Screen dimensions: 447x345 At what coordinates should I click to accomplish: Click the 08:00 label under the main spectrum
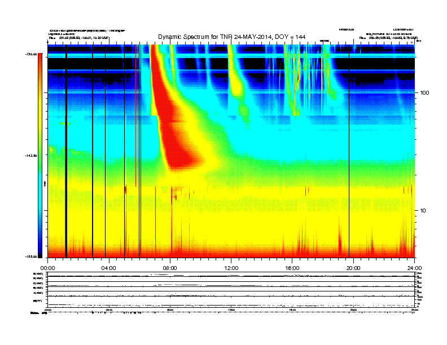170,268
